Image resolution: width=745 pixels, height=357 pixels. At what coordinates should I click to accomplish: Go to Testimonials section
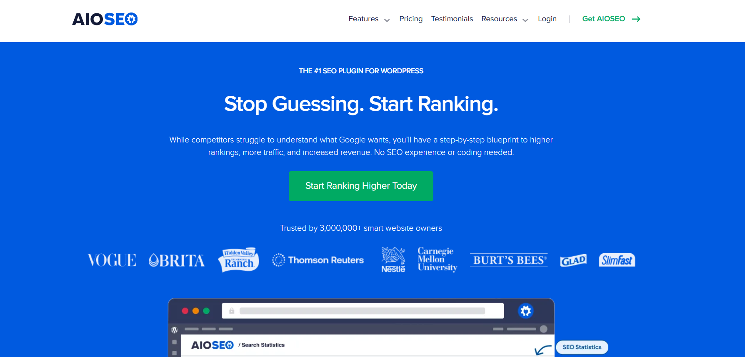pyautogui.click(x=452, y=19)
